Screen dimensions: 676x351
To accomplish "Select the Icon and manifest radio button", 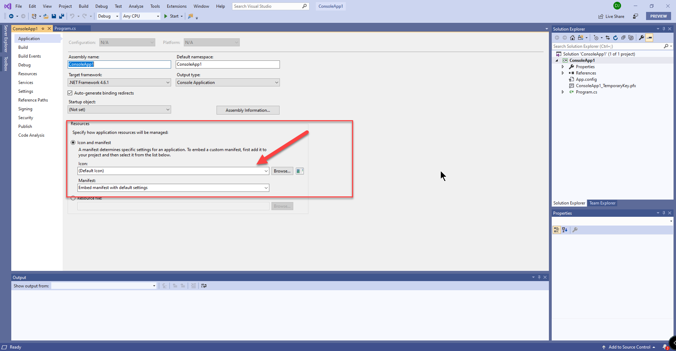I will pyautogui.click(x=73, y=143).
